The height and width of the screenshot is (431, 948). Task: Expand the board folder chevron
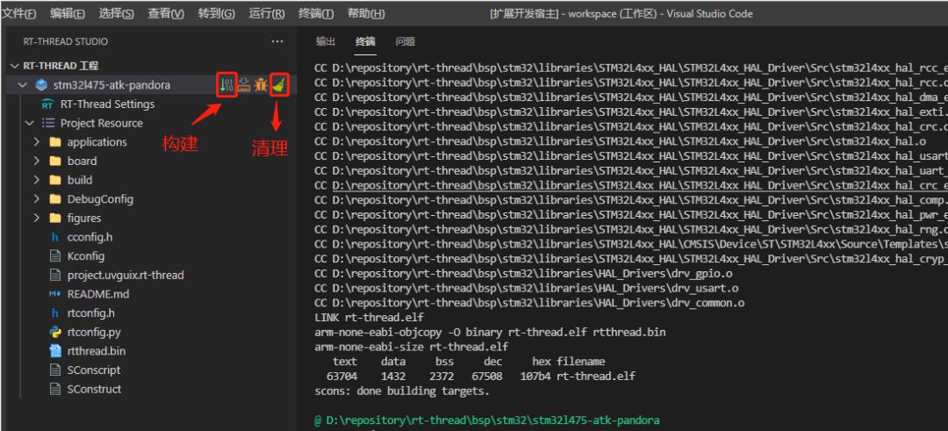click(x=37, y=161)
